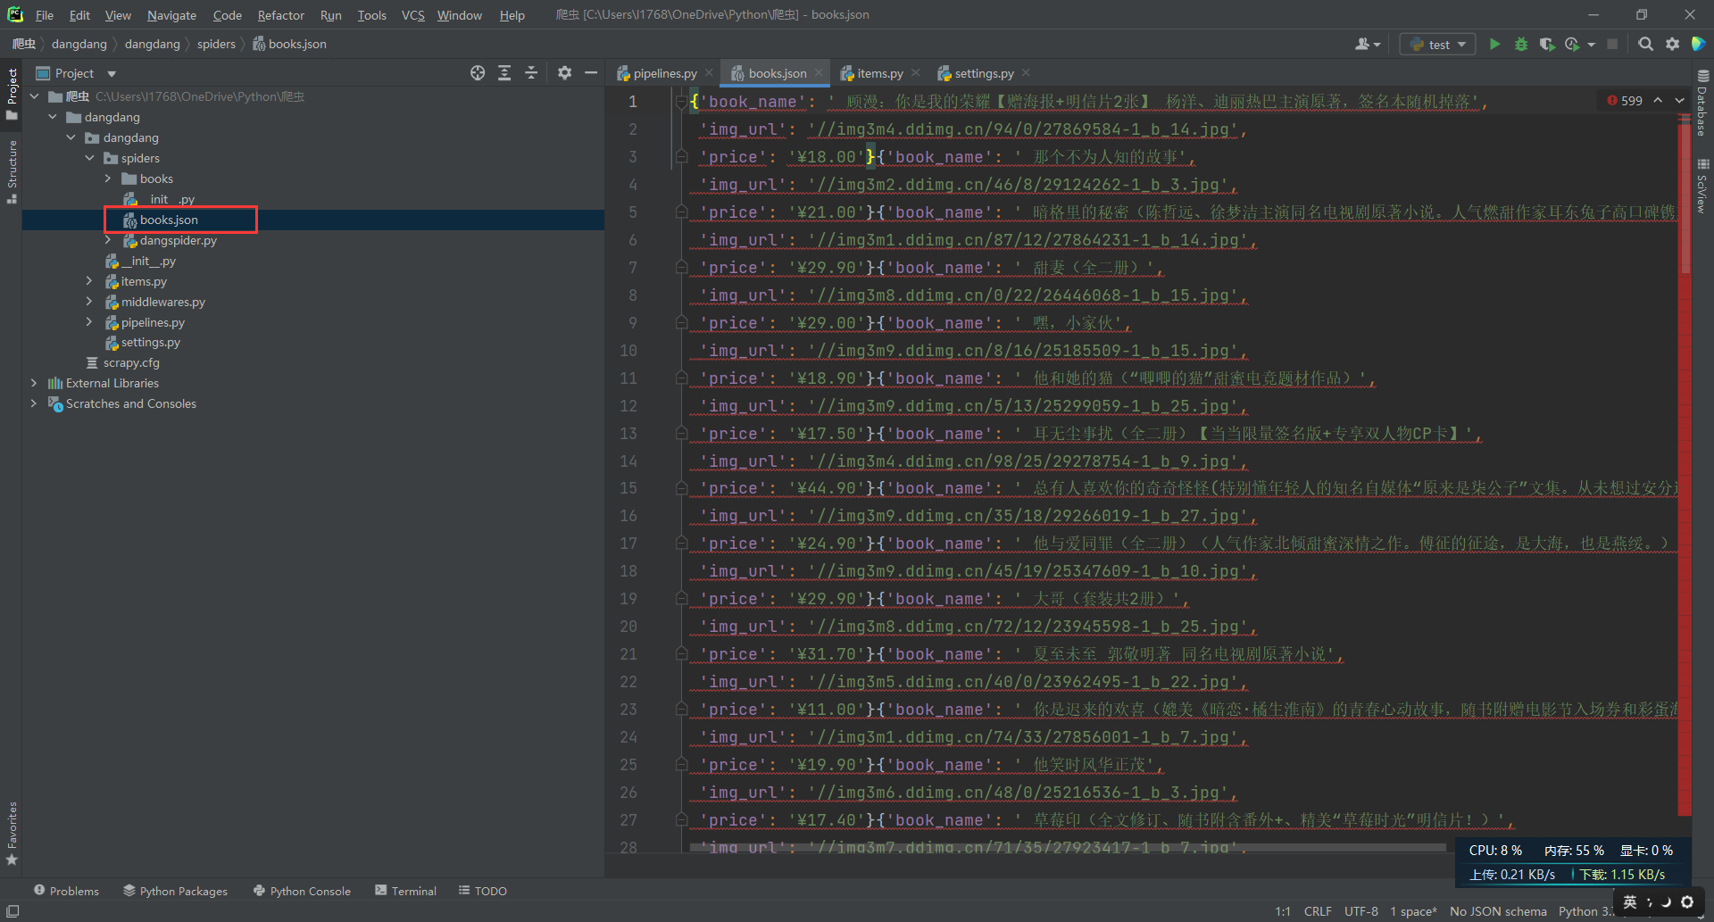
Task: Expand the middlewares.py node arrow
Action: (89, 302)
